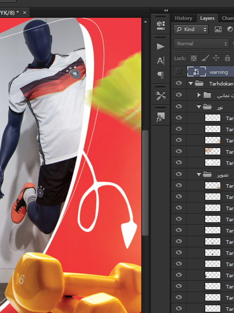
Task: Lock transparent pixels checkerboard icon
Action: click(x=194, y=58)
